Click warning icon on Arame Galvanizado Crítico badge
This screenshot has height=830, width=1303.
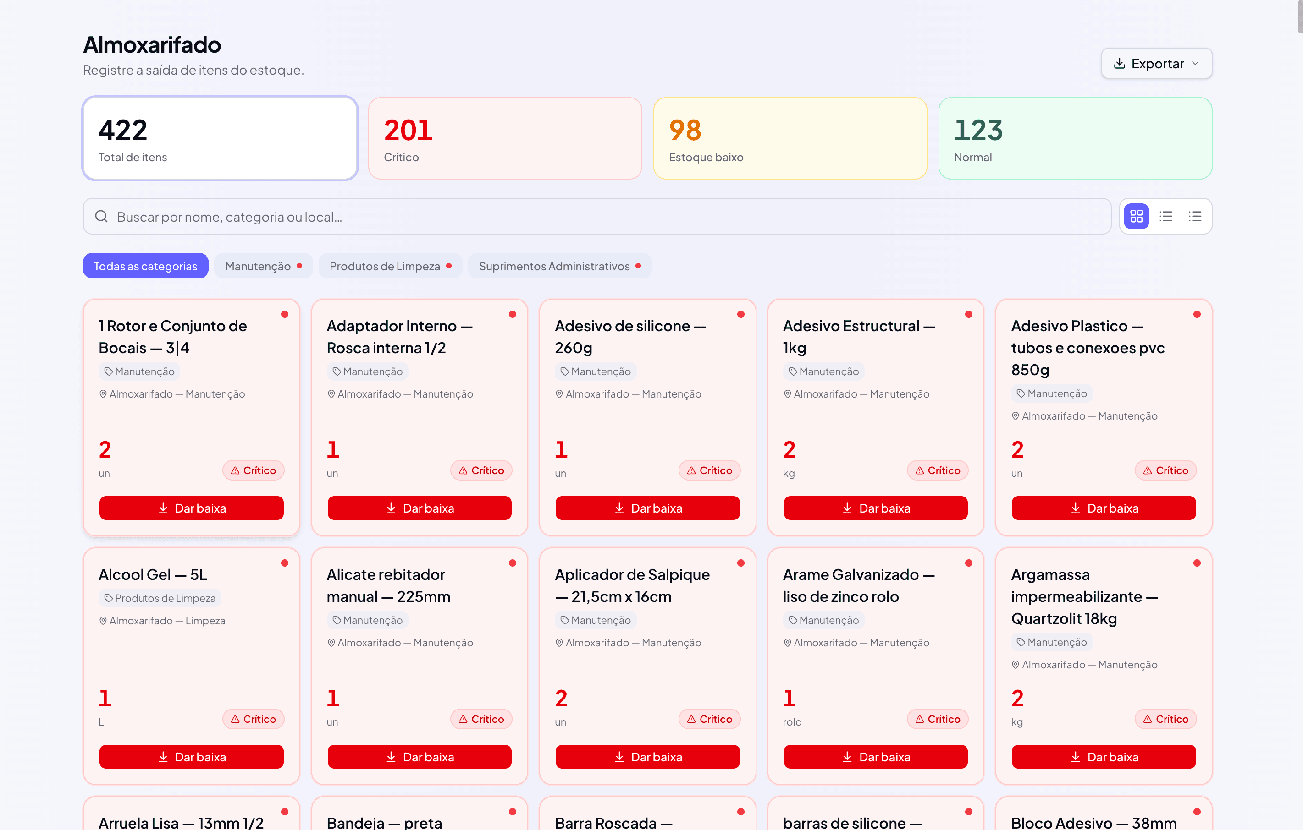point(920,720)
